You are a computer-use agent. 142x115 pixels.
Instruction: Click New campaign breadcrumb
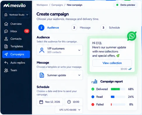tap(74, 5)
